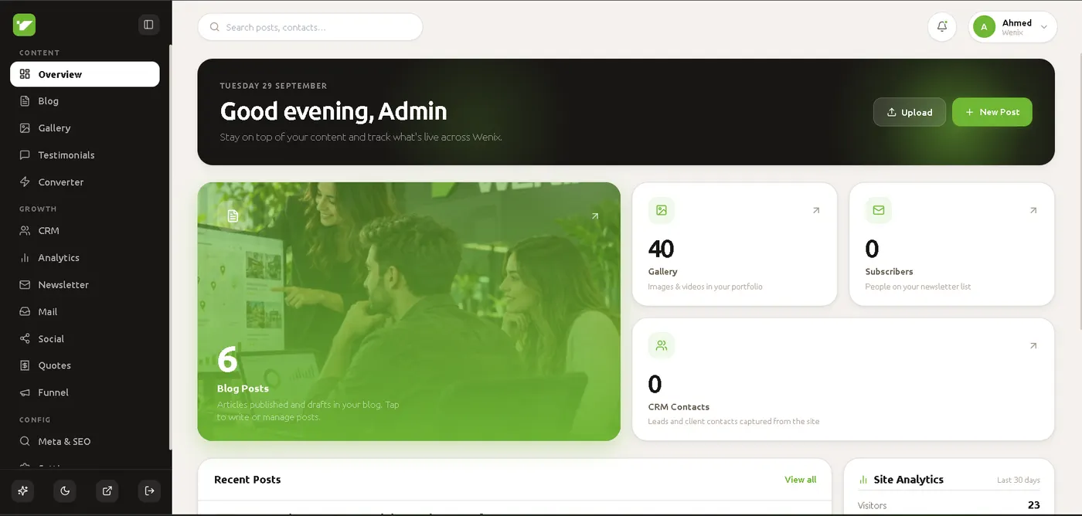Click the CRM Contacts people icon

pos(662,345)
